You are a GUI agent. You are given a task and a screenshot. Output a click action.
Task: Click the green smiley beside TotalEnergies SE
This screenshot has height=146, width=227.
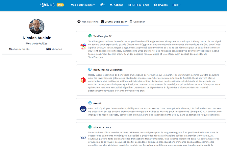tap(90, 36)
